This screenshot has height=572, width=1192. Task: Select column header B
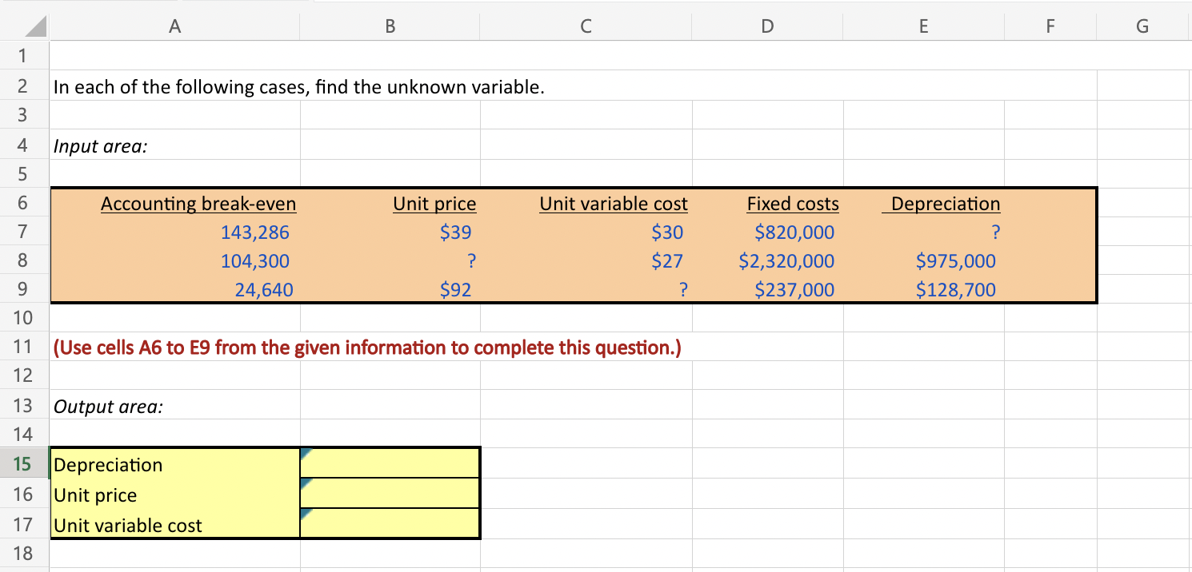coord(389,25)
